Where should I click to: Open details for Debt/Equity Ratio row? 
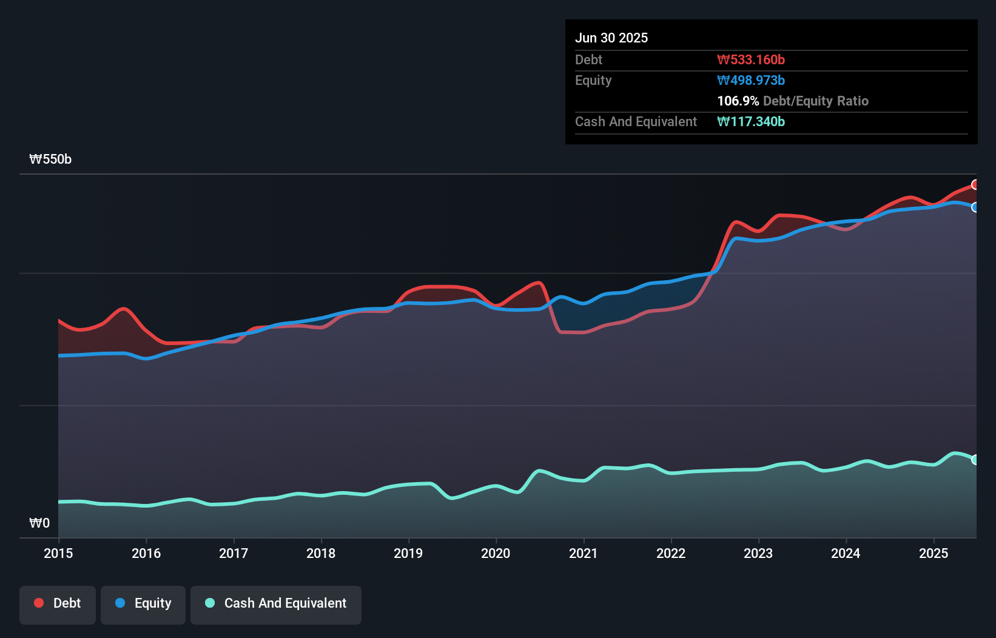(x=793, y=101)
